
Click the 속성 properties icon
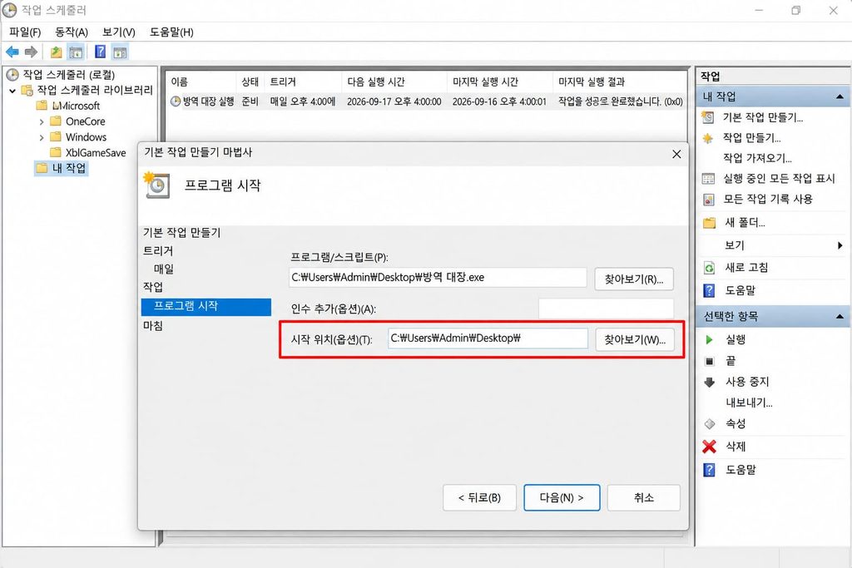coord(709,424)
